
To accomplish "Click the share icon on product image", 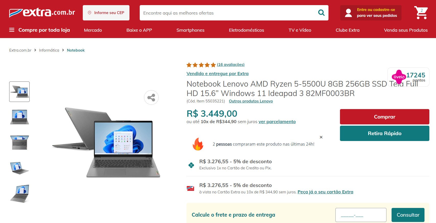I will tap(151, 98).
